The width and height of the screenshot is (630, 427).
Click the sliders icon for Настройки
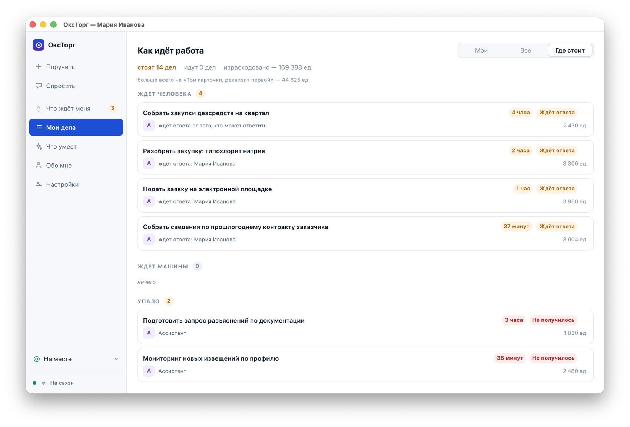pyautogui.click(x=39, y=184)
